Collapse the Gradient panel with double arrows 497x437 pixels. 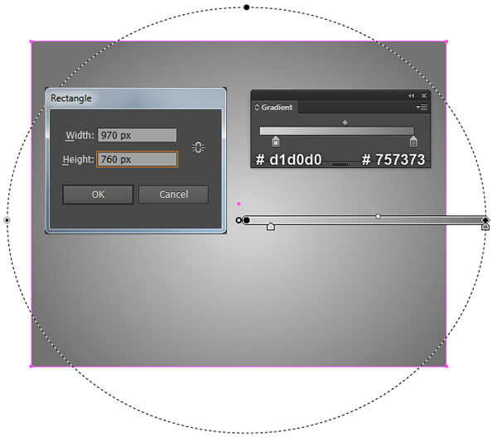coord(411,96)
